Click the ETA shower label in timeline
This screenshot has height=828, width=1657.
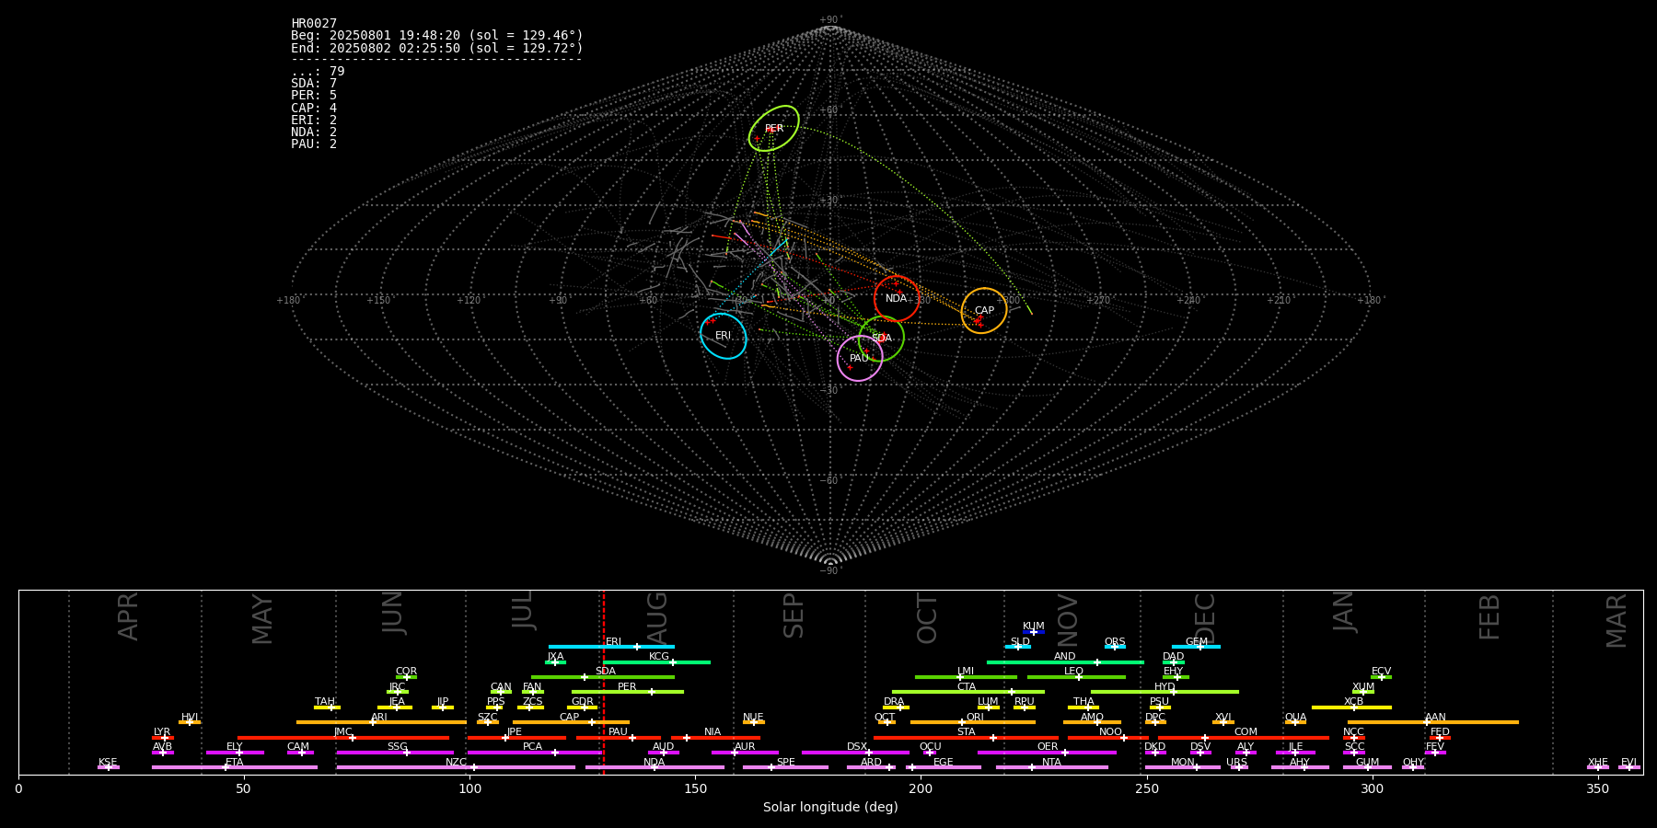(x=235, y=763)
